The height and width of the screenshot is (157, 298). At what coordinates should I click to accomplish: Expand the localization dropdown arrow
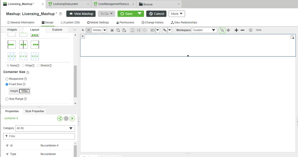click(x=170, y=30)
